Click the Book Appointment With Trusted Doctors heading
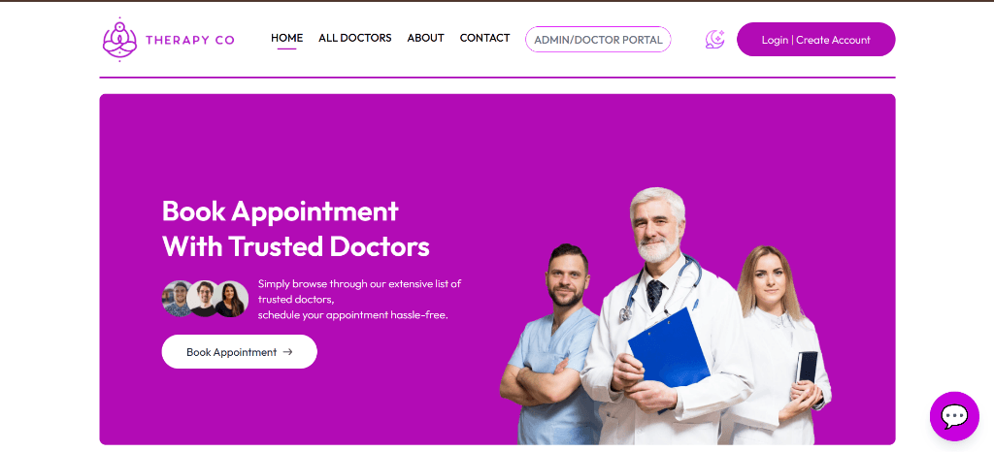 [296, 229]
